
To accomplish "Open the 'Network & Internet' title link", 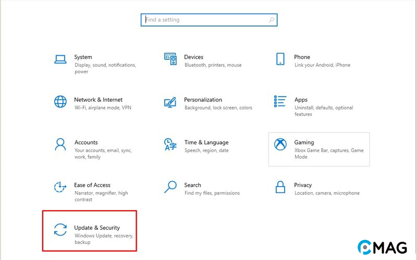I will pos(98,100).
